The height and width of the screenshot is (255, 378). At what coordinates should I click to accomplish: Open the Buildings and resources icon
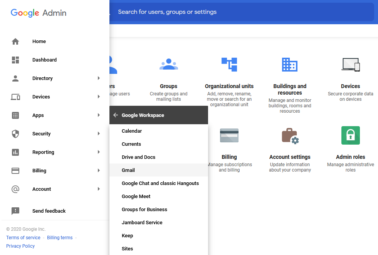pos(290,65)
